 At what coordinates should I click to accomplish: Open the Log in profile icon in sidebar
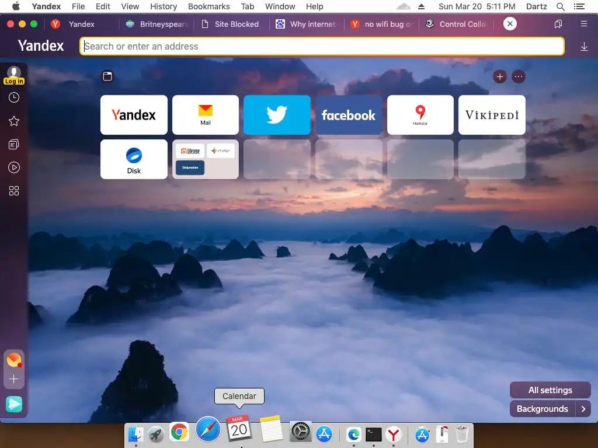(x=14, y=75)
